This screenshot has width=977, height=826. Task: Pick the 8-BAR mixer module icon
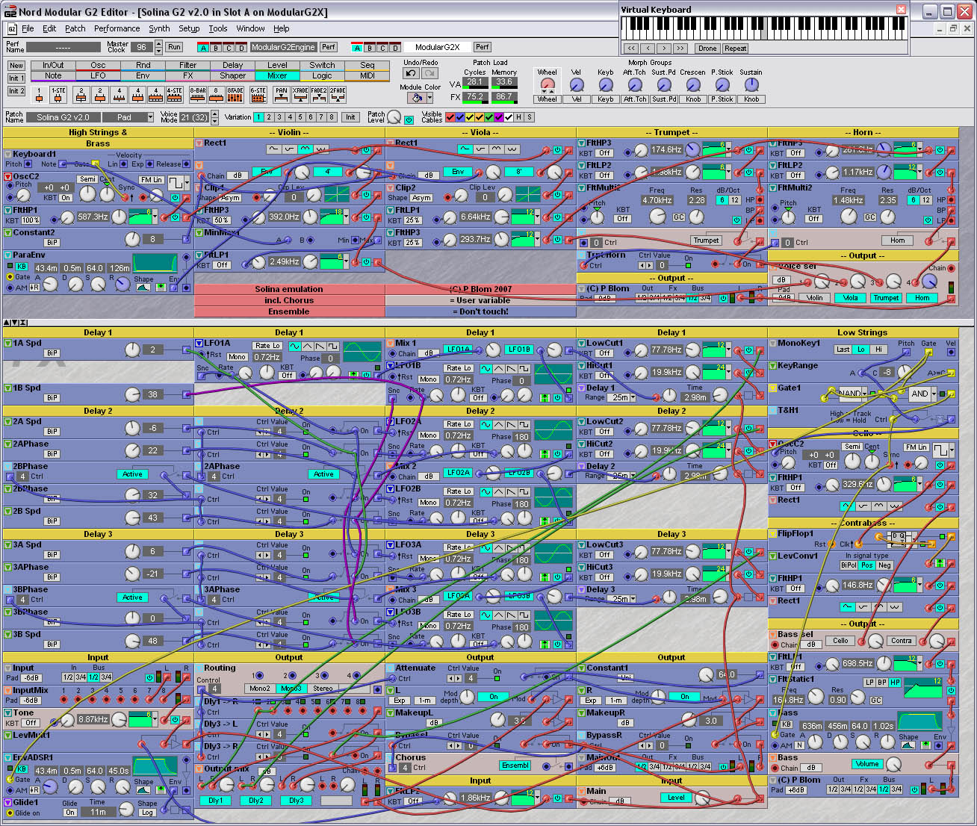coord(197,95)
